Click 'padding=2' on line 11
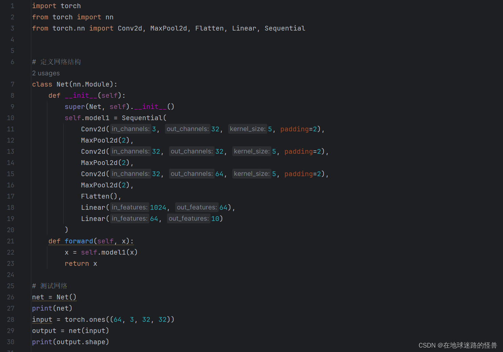503x352 pixels. point(299,129)
